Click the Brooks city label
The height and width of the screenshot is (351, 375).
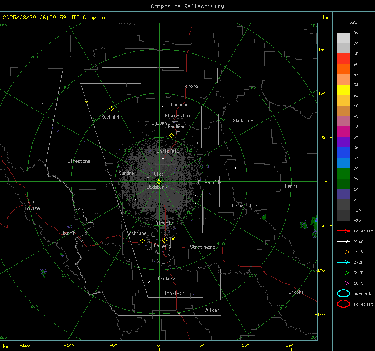(x=296, y=292)
